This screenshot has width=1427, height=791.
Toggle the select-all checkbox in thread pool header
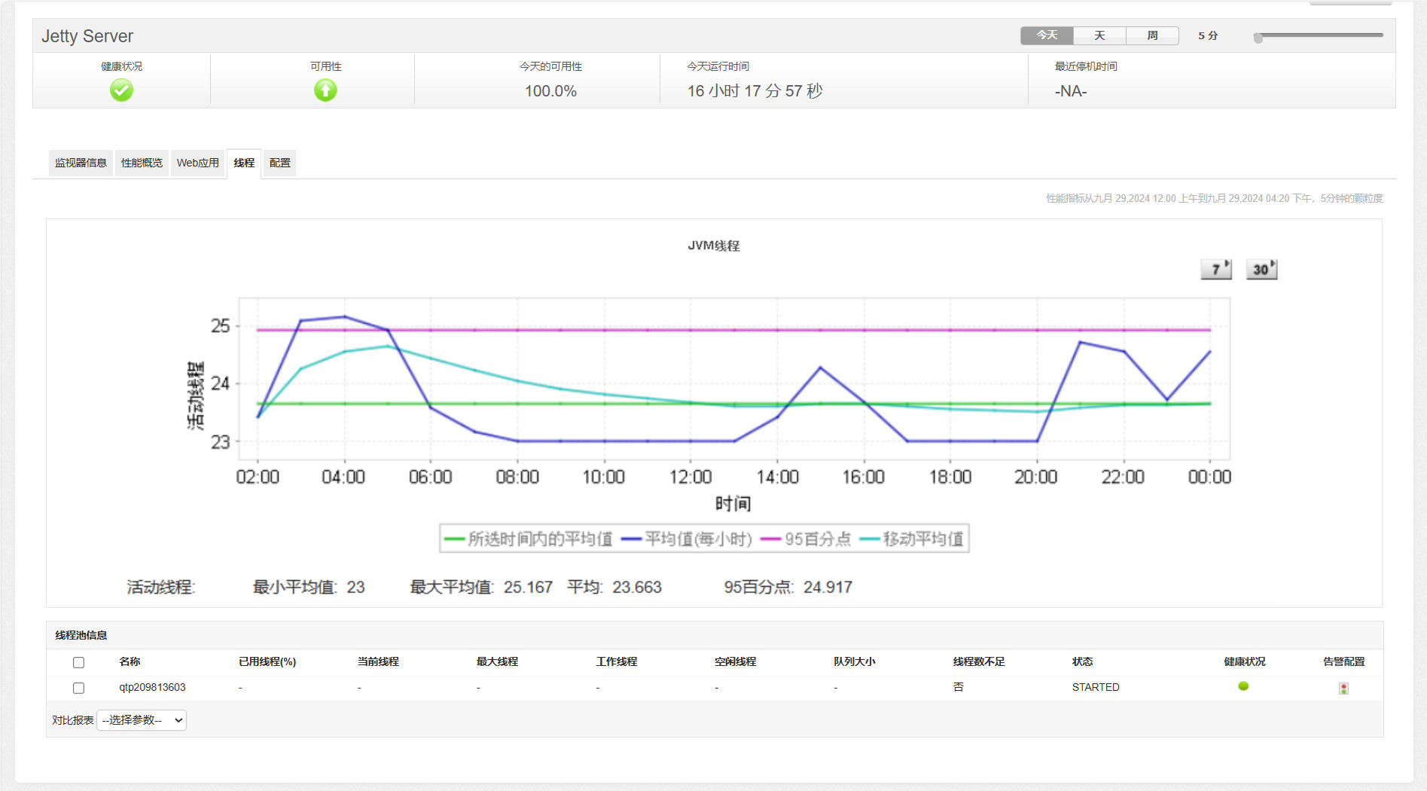click(x=78, y=662)
